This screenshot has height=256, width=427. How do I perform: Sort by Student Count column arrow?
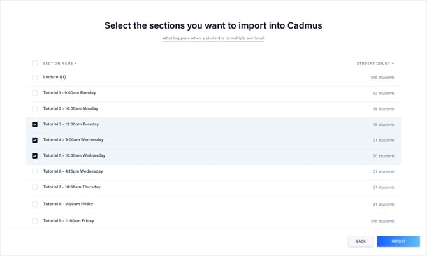point(393,64)
